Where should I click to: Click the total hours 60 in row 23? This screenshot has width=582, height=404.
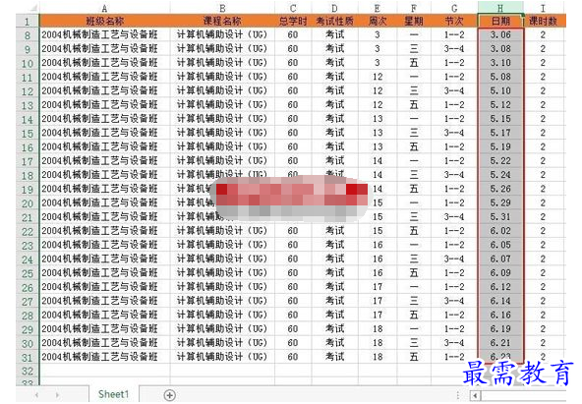pos(293,245)
